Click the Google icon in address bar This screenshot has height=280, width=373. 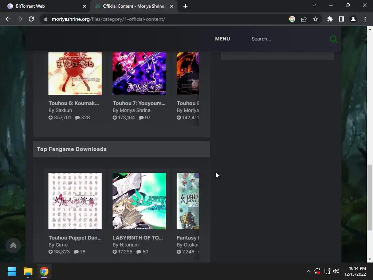(x=292, y=19)
